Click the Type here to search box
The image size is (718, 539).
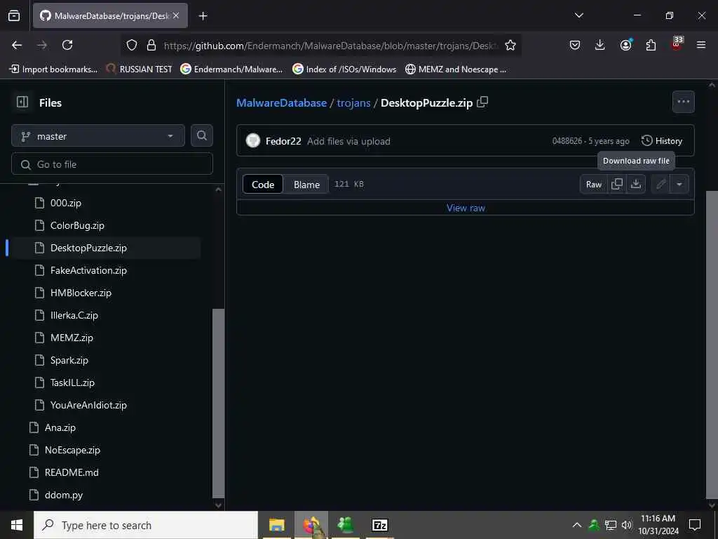(x=146, y=525)
